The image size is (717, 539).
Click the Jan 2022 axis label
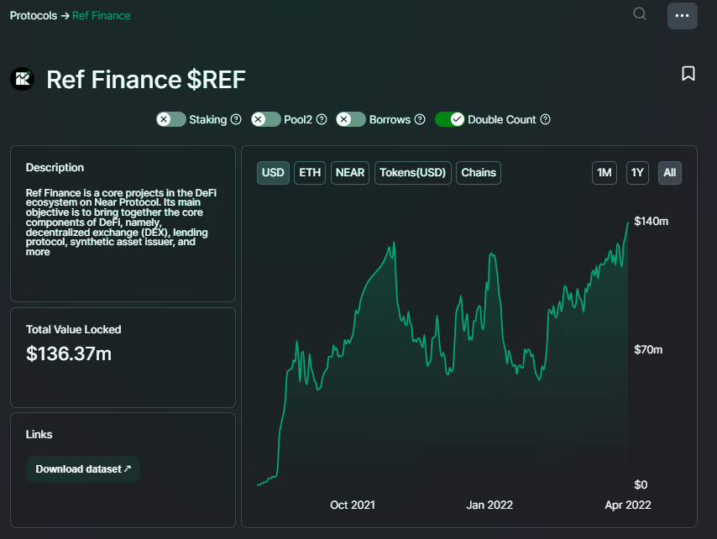pos(489,505)
